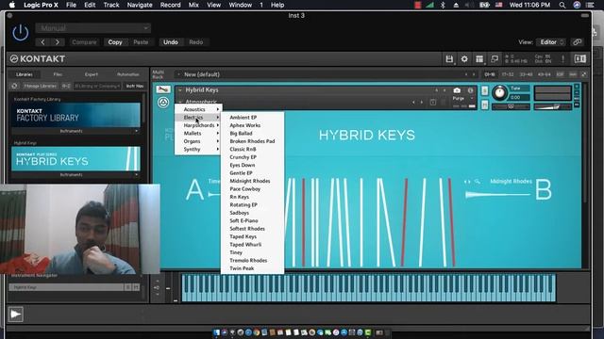Click the pan slider
The width and height of the screenshot is (604, 339).
[511, 106]
